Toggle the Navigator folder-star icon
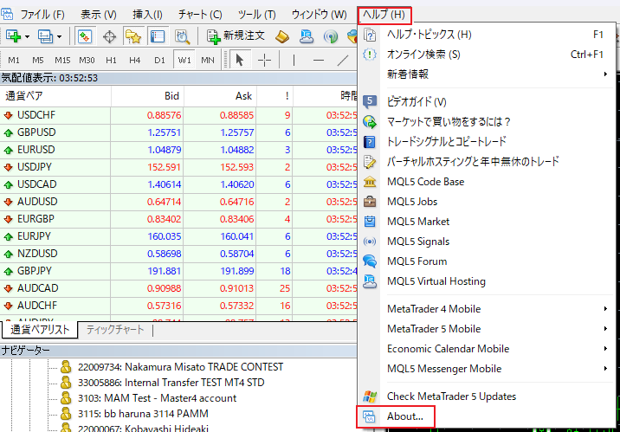Screen dimensions: 620x432 [133, 36]
